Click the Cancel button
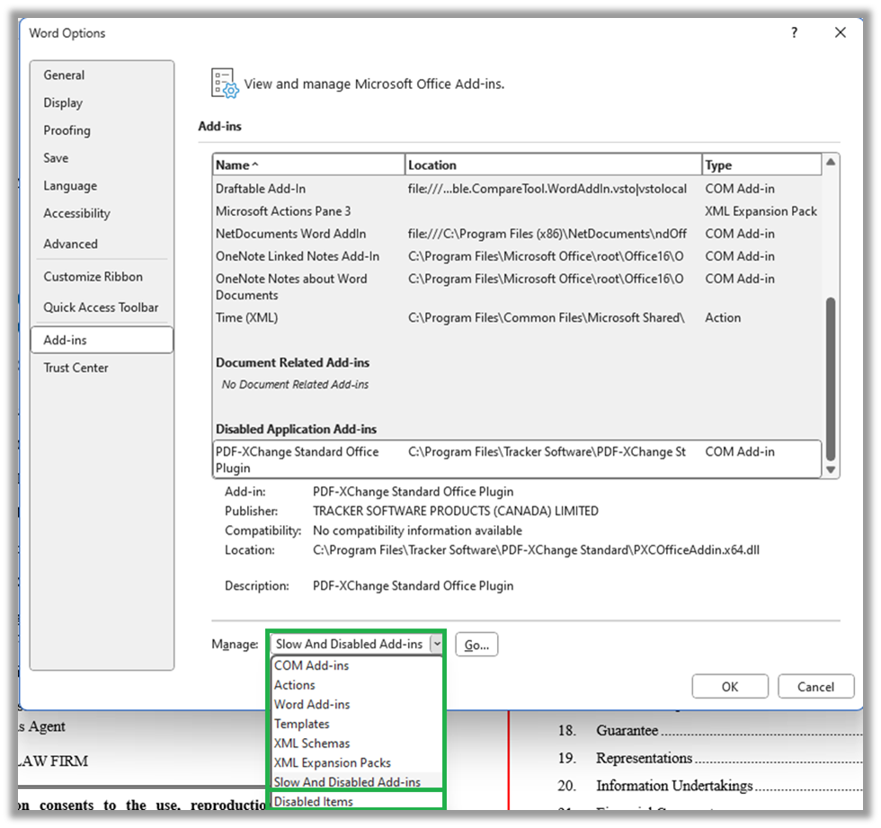 [816, 687]
